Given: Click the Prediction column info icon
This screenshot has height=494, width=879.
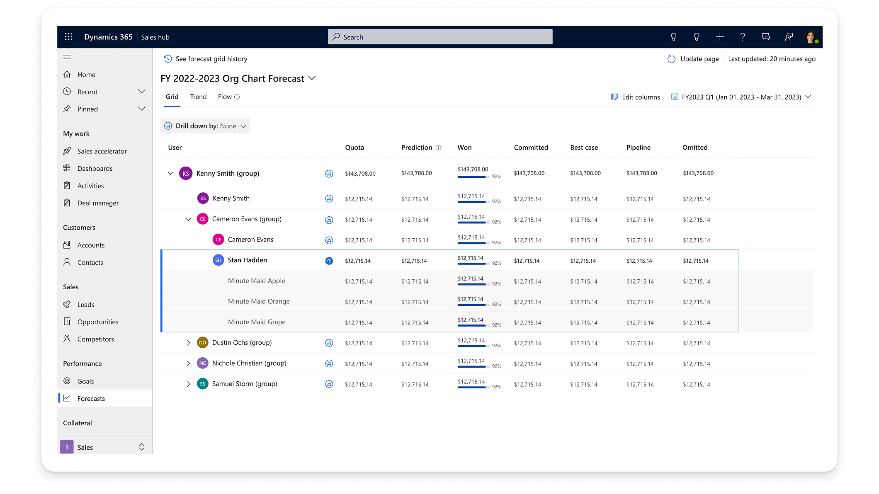Looking at the screenshot, I should coord(438,148).
